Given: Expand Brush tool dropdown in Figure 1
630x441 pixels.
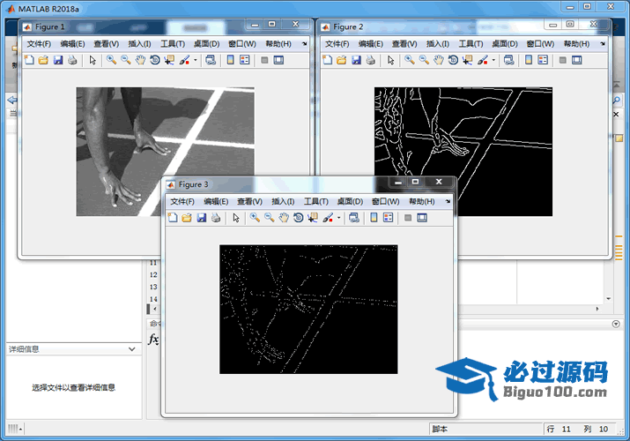Looking at the screenshot, I should (x=196, y=60).
